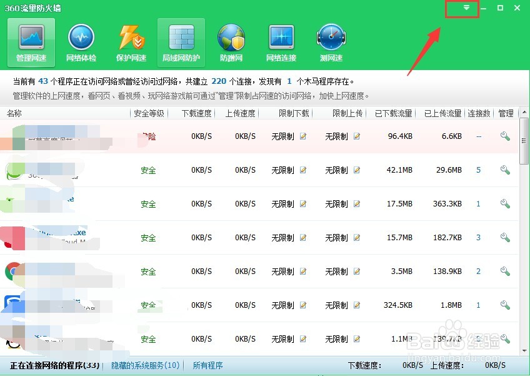Open the 局域网防护 tool

click(181, 43)
